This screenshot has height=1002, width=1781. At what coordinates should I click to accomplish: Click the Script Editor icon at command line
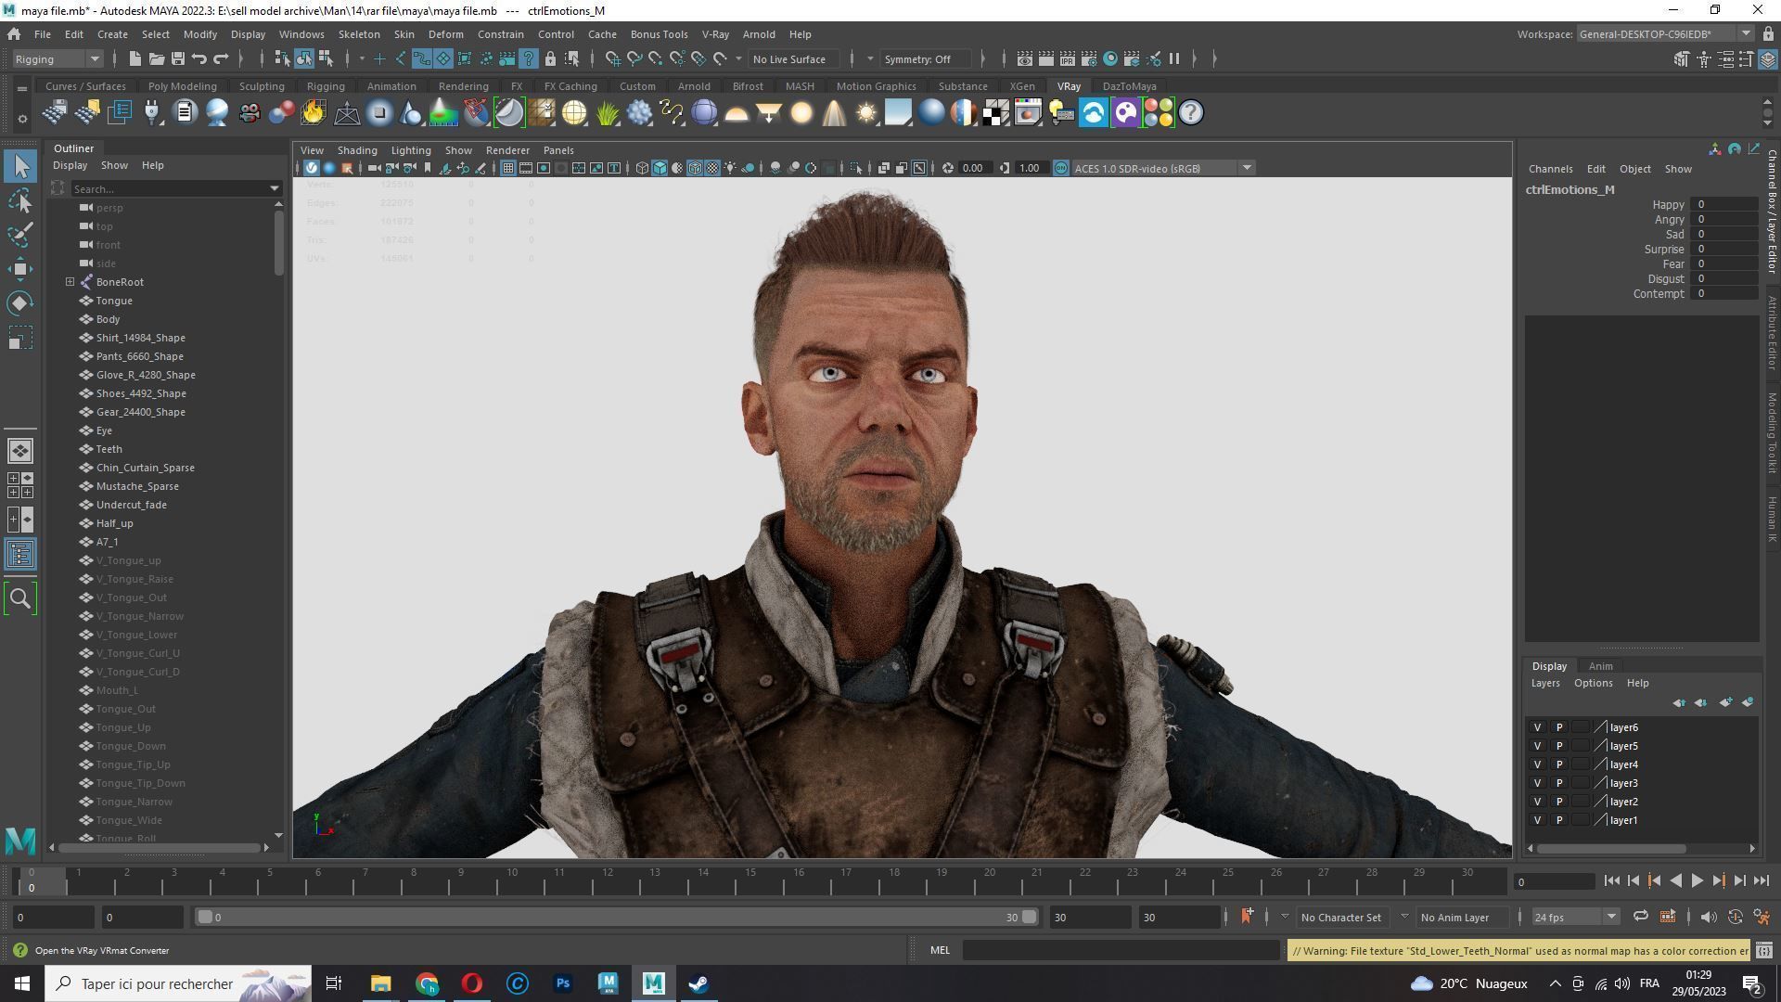coord(1764,950)
